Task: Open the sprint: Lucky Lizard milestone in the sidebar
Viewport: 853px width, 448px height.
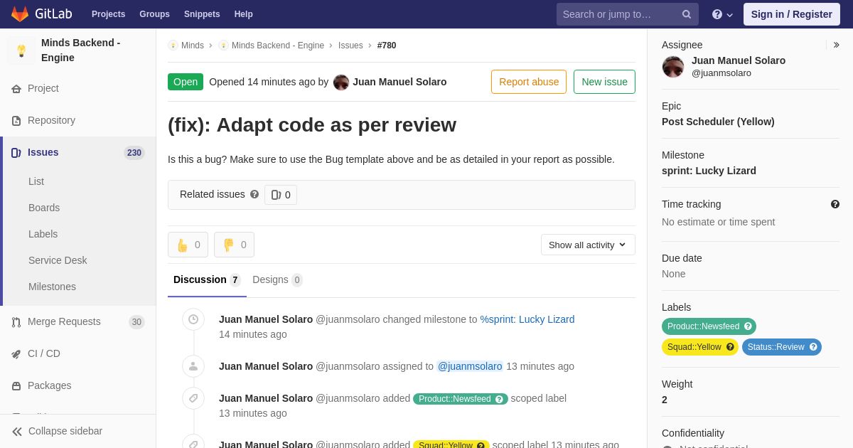Action: (709, 171)
